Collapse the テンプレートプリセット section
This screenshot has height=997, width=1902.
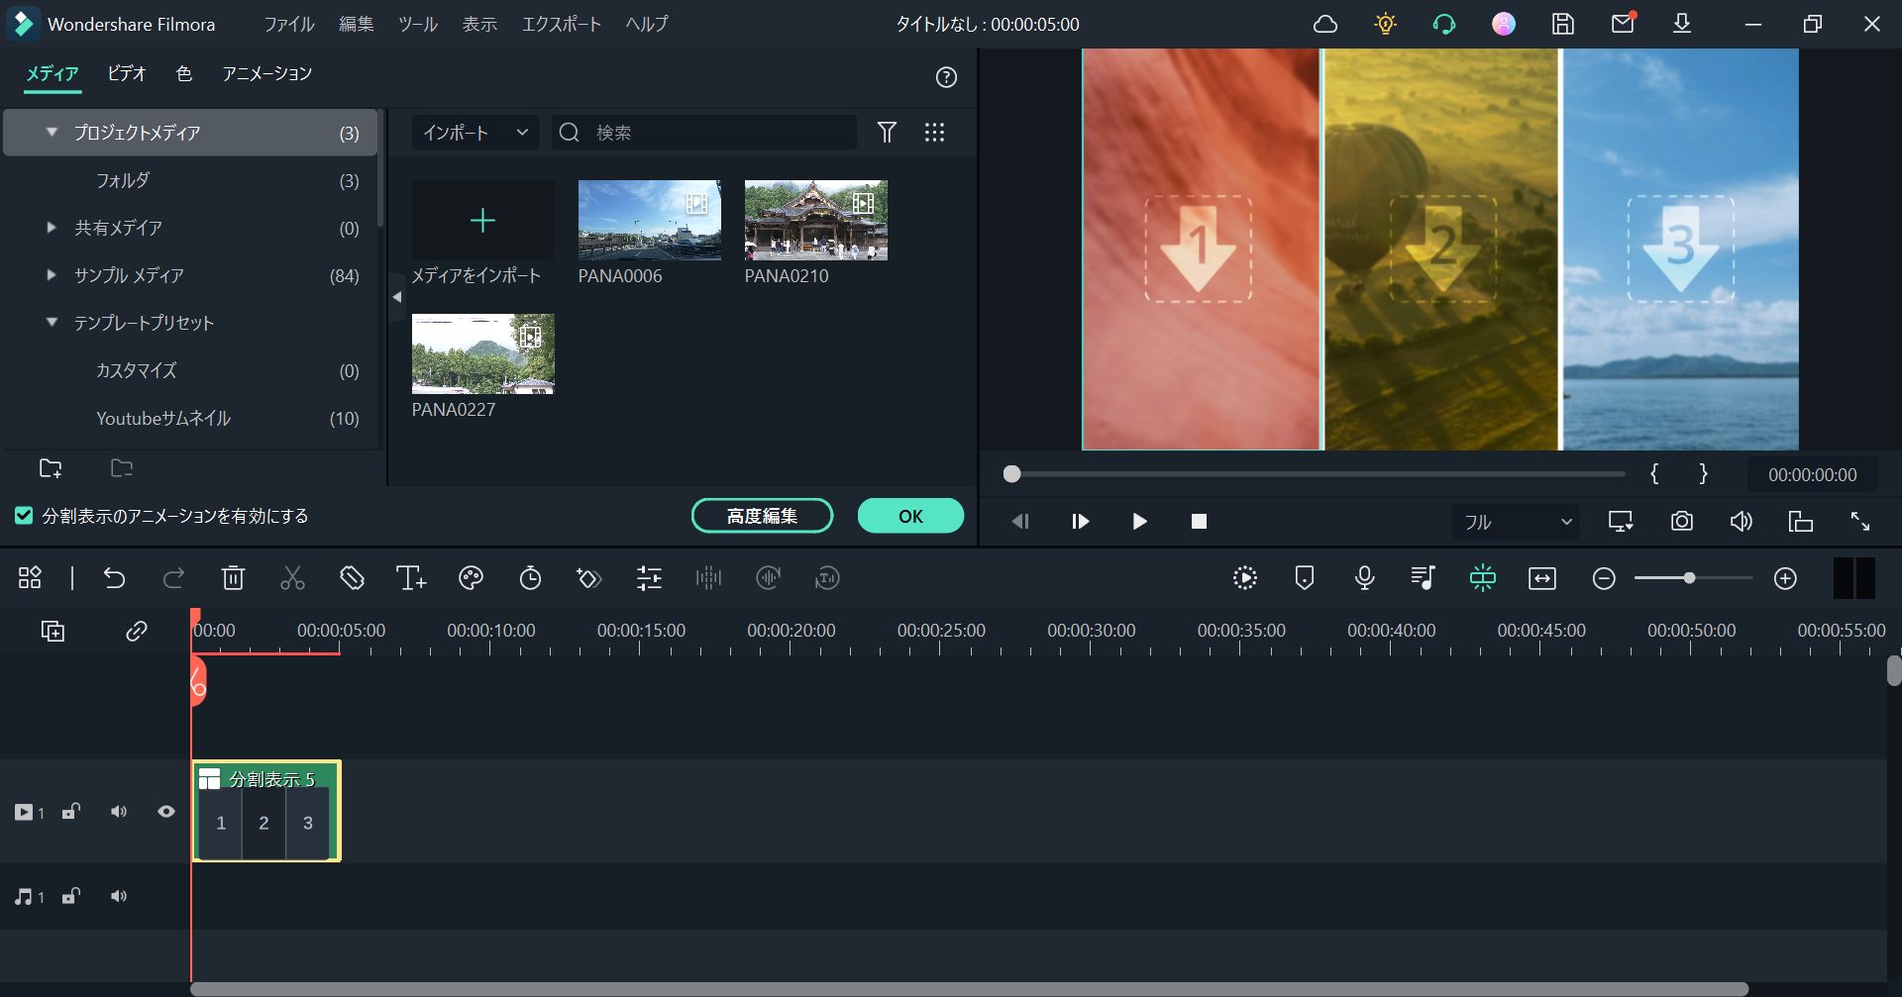[52, 322]
